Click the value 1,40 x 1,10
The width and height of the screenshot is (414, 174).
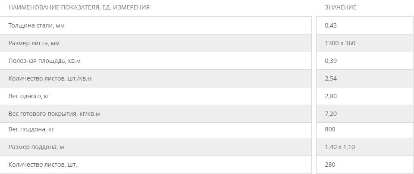pos(340,147)
